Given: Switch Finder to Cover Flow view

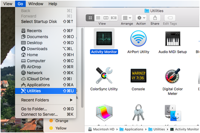Looking at the screenshot, I should [114, 18].
